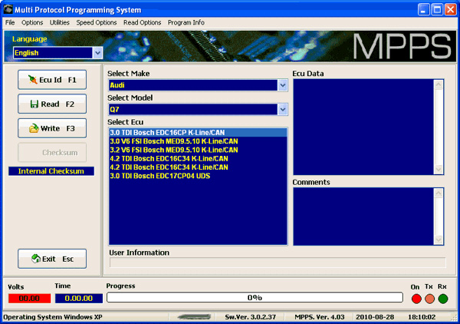This screenshot has width=460, height=324.
Task: Click the floppy disk icon on the Read button
Action: pyautogui.click(x=34, y=104)
